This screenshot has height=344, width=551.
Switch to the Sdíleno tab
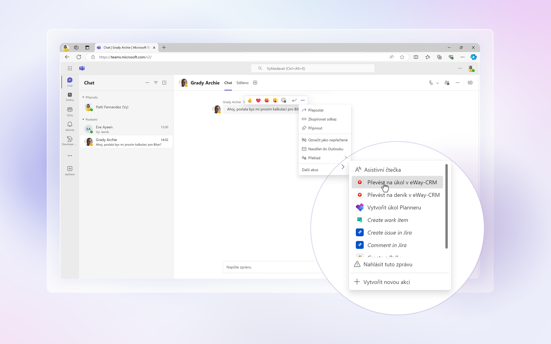(242, 83)
